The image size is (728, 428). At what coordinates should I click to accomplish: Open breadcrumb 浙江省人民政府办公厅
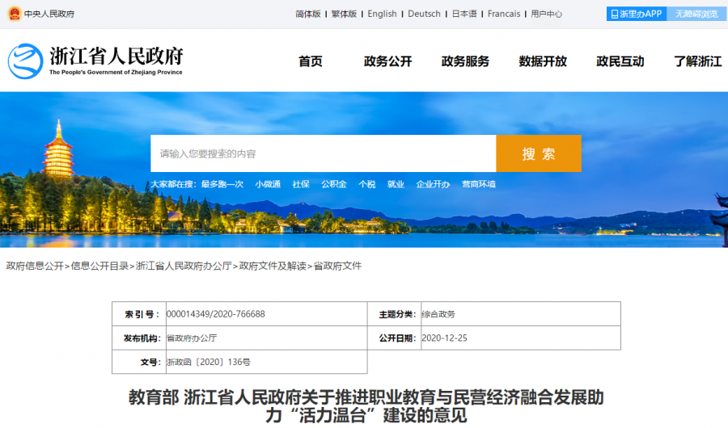click(184, 266)
